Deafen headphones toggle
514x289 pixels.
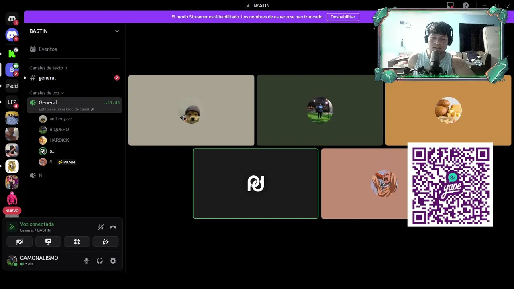coord(100,261)
